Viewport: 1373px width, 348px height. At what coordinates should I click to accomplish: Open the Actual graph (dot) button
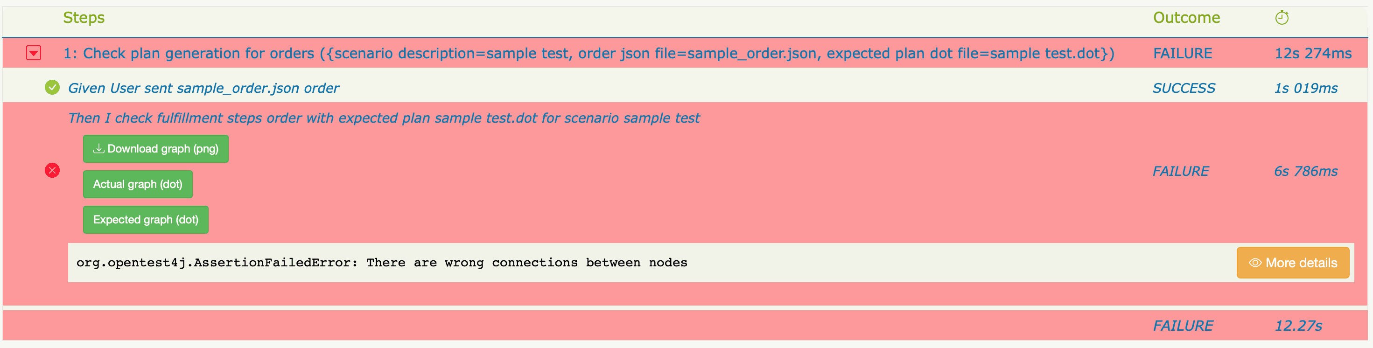pos(138,184)
